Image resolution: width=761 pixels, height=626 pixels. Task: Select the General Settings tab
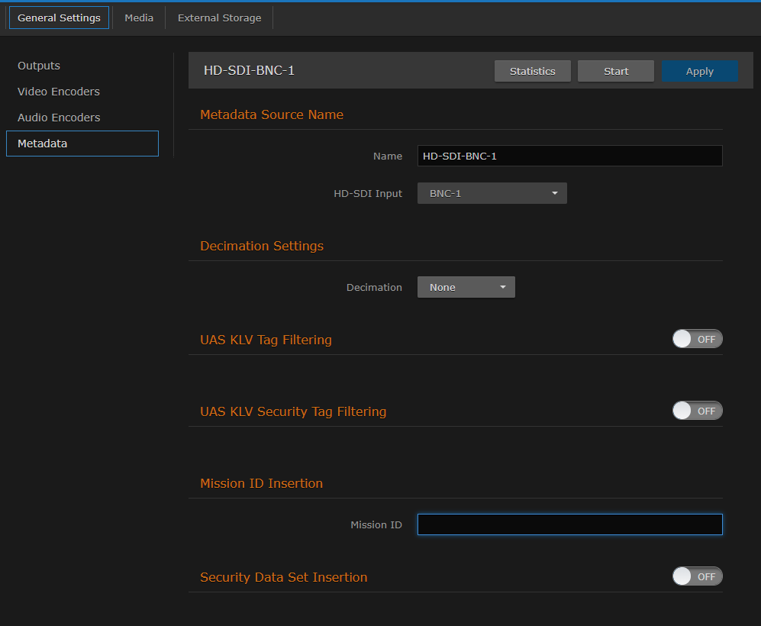pos(59,18)
